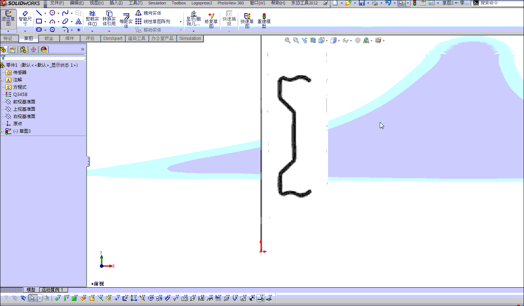
Task: Select 原点 (Origin) in the feature tree
Action: (18, 124)
